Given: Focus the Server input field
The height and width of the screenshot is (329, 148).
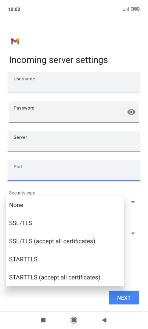Looking at the screenshot, I should [74, 141].
